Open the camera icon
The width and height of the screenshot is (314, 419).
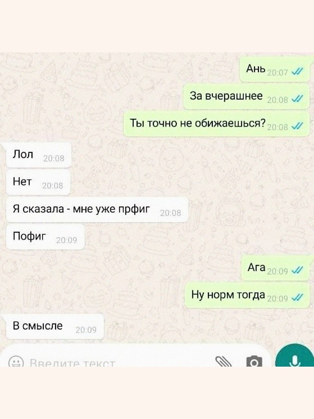point(254,361)
